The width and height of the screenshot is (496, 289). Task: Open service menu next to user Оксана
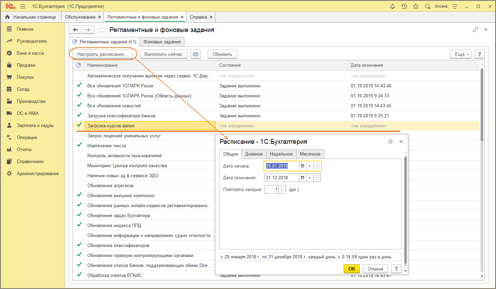[455, 6]
